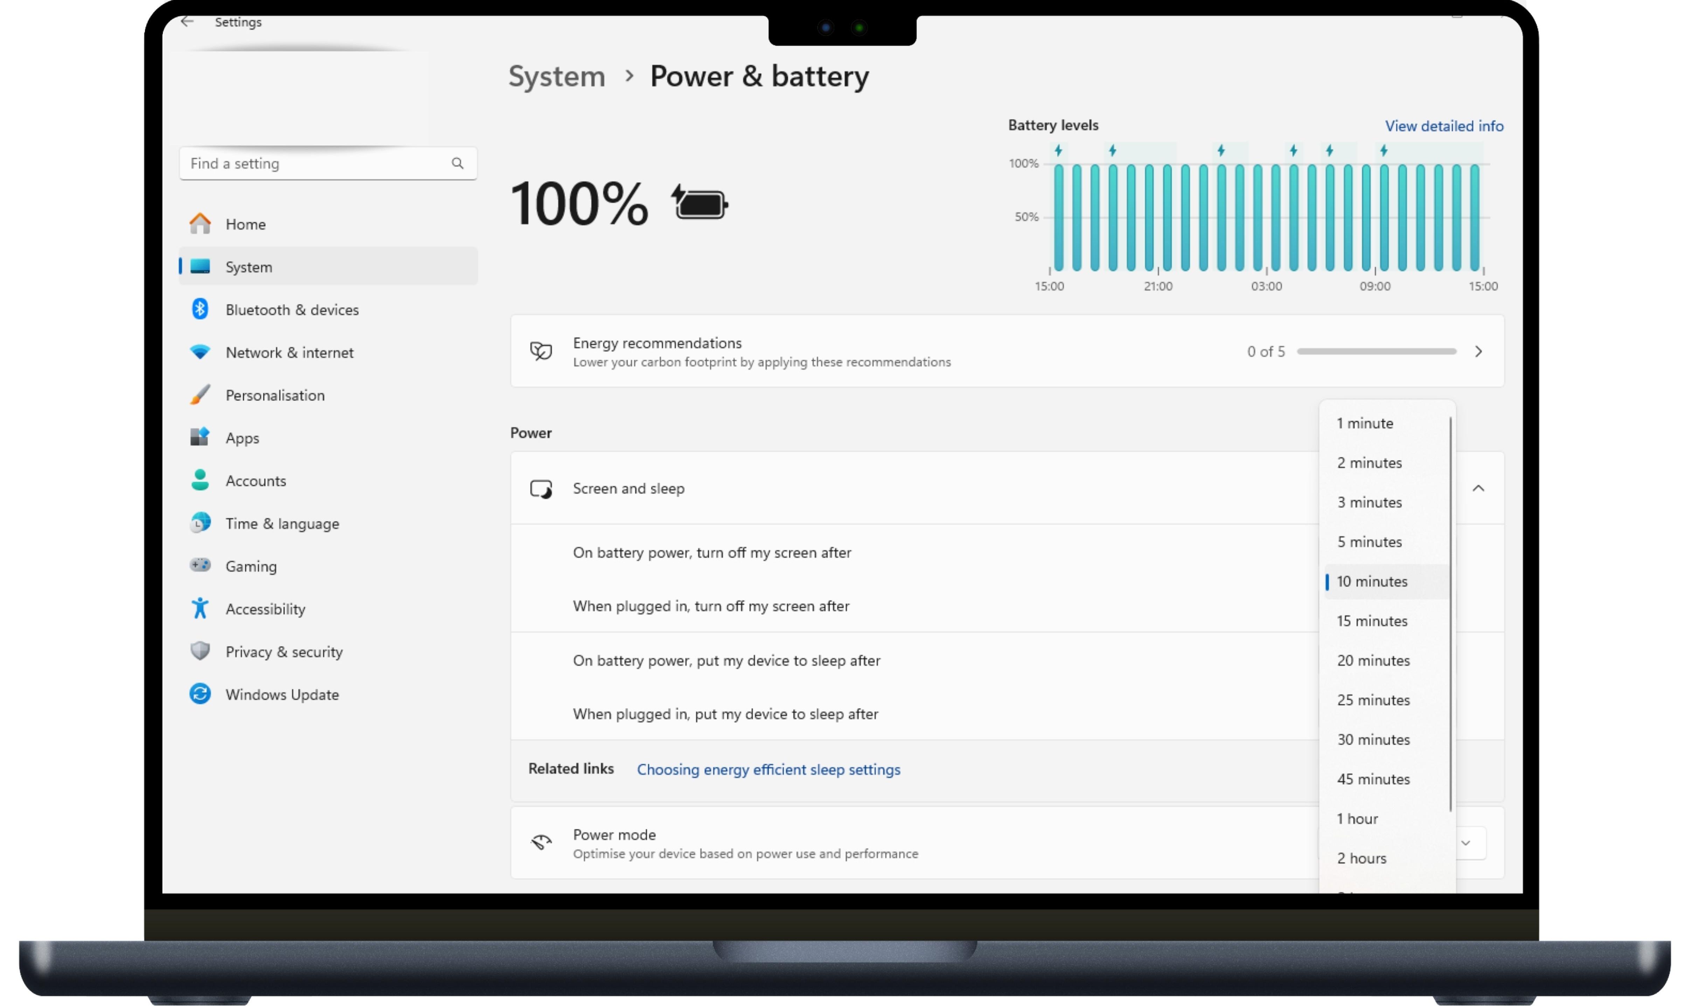Click the Accounts person icon

[x=200, y=480]
